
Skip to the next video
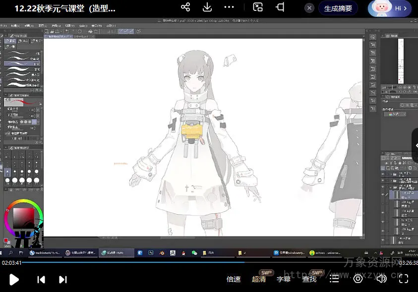[x=63, y=280]
